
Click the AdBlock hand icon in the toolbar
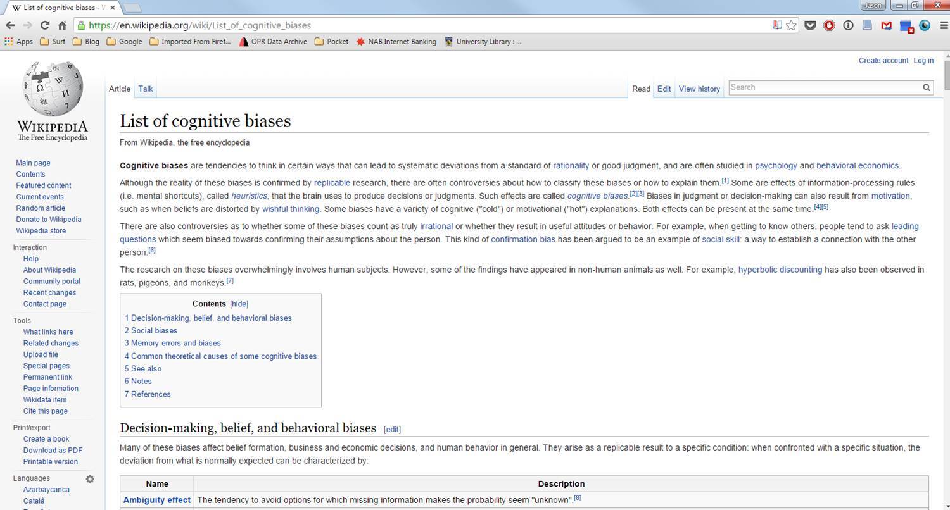coord(828,25)
